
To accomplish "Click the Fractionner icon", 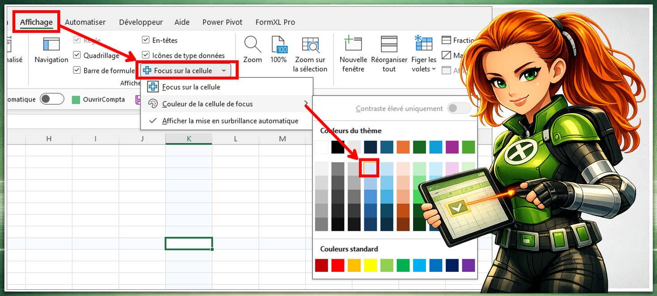I will pos(446,40).
